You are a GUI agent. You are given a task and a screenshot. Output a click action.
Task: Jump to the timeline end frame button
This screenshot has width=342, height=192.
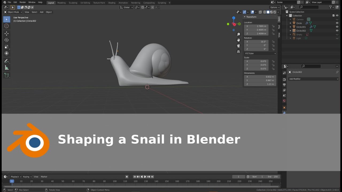(152, 177)
